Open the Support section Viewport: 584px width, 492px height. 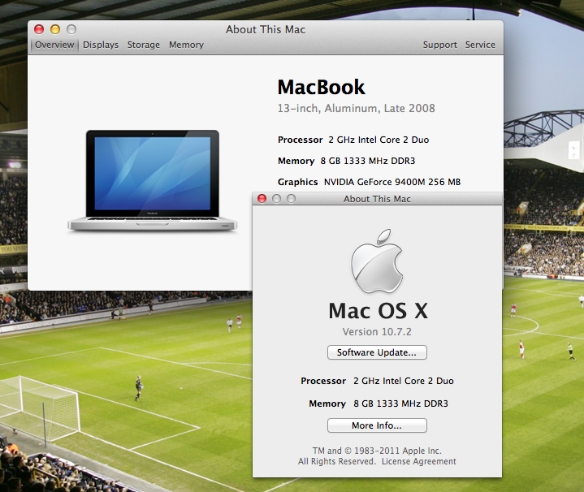click(x=440, y=45)
